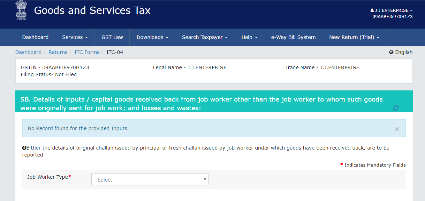Expand the Downloads menu
The image size is (425, 201).
[152, 37]
